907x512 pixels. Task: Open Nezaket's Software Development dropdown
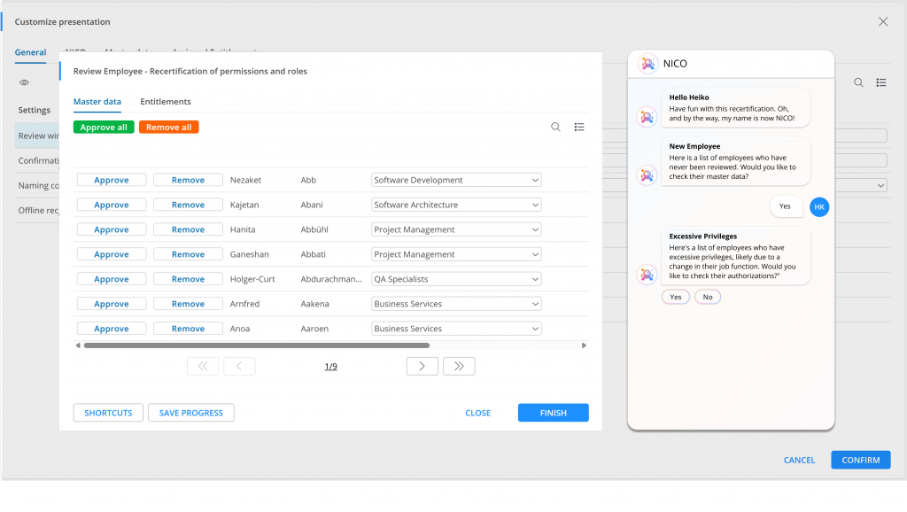coord(455,180)
